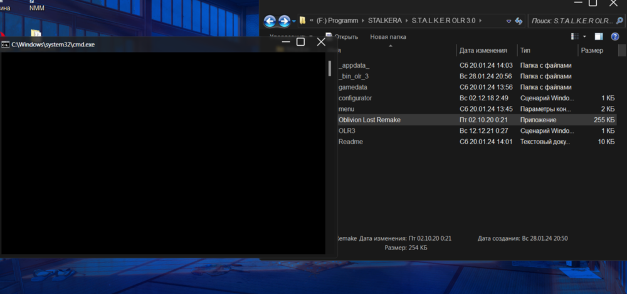Open recent locations dropdown beside navigation arrows

[294, 21]
